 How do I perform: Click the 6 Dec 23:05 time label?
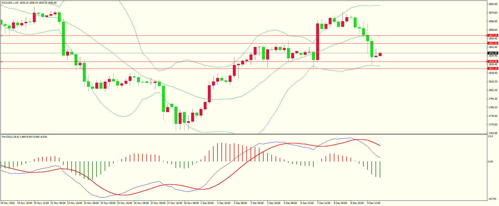pyautogui.click(x=307, y=203)
